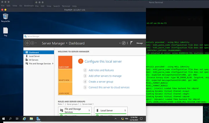Refresh the Server Manager dashboard

click(x=124, y=43)
